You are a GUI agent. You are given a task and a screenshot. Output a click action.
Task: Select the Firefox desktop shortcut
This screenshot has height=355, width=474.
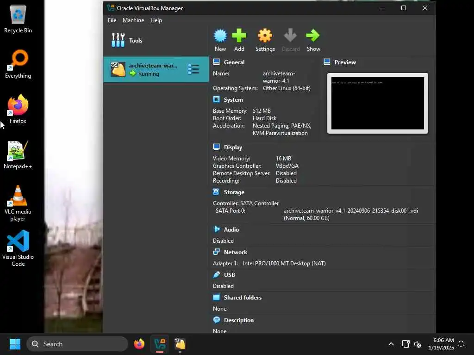(x=18, y=109)
